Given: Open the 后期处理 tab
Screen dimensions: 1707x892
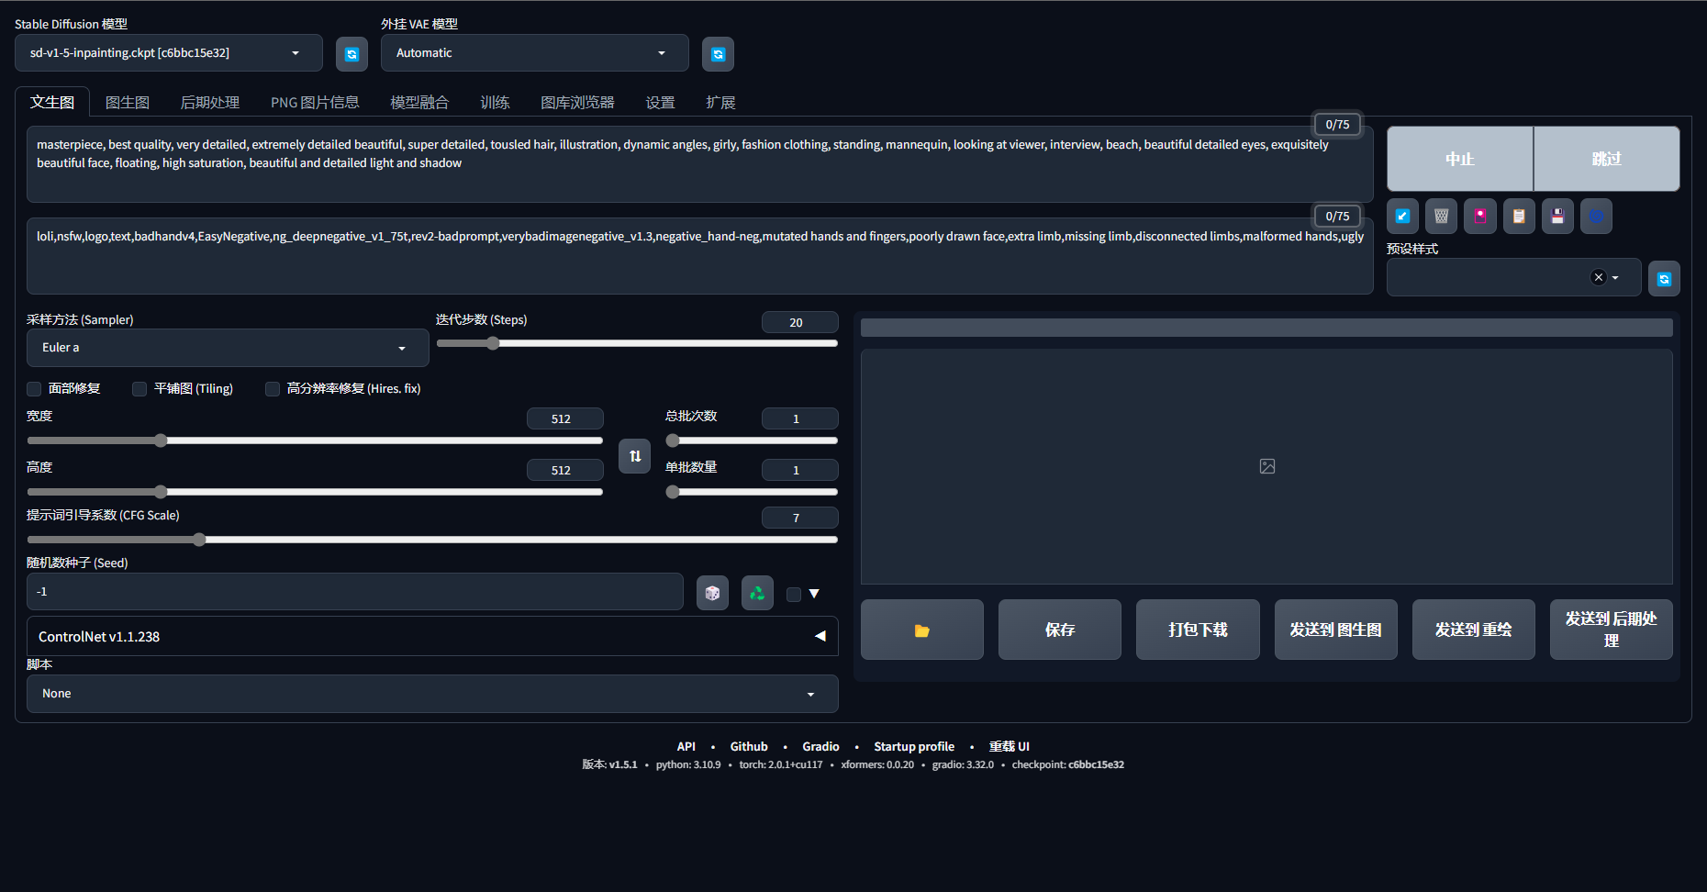Looking at the screenshot, I should click(210, 102).
